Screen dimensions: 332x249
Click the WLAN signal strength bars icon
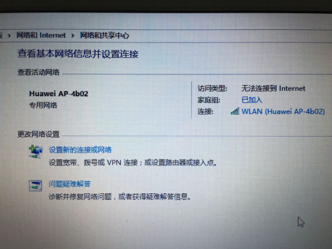tap(235, 111)
